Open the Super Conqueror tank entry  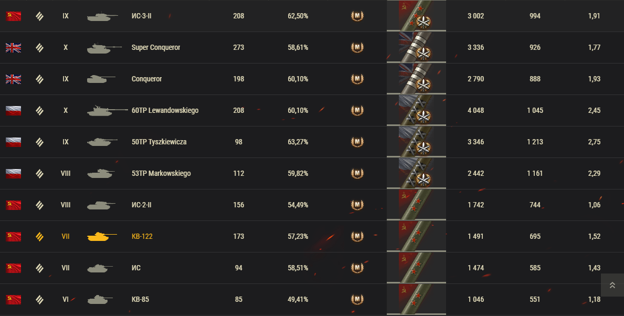155,47
